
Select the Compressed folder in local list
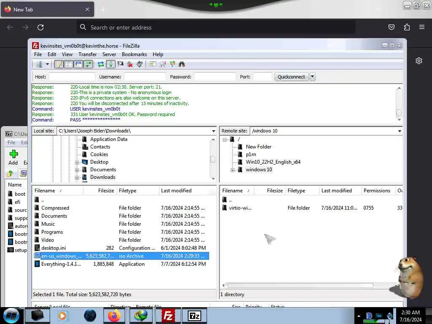pyautogui.click(x=55, y=208)
